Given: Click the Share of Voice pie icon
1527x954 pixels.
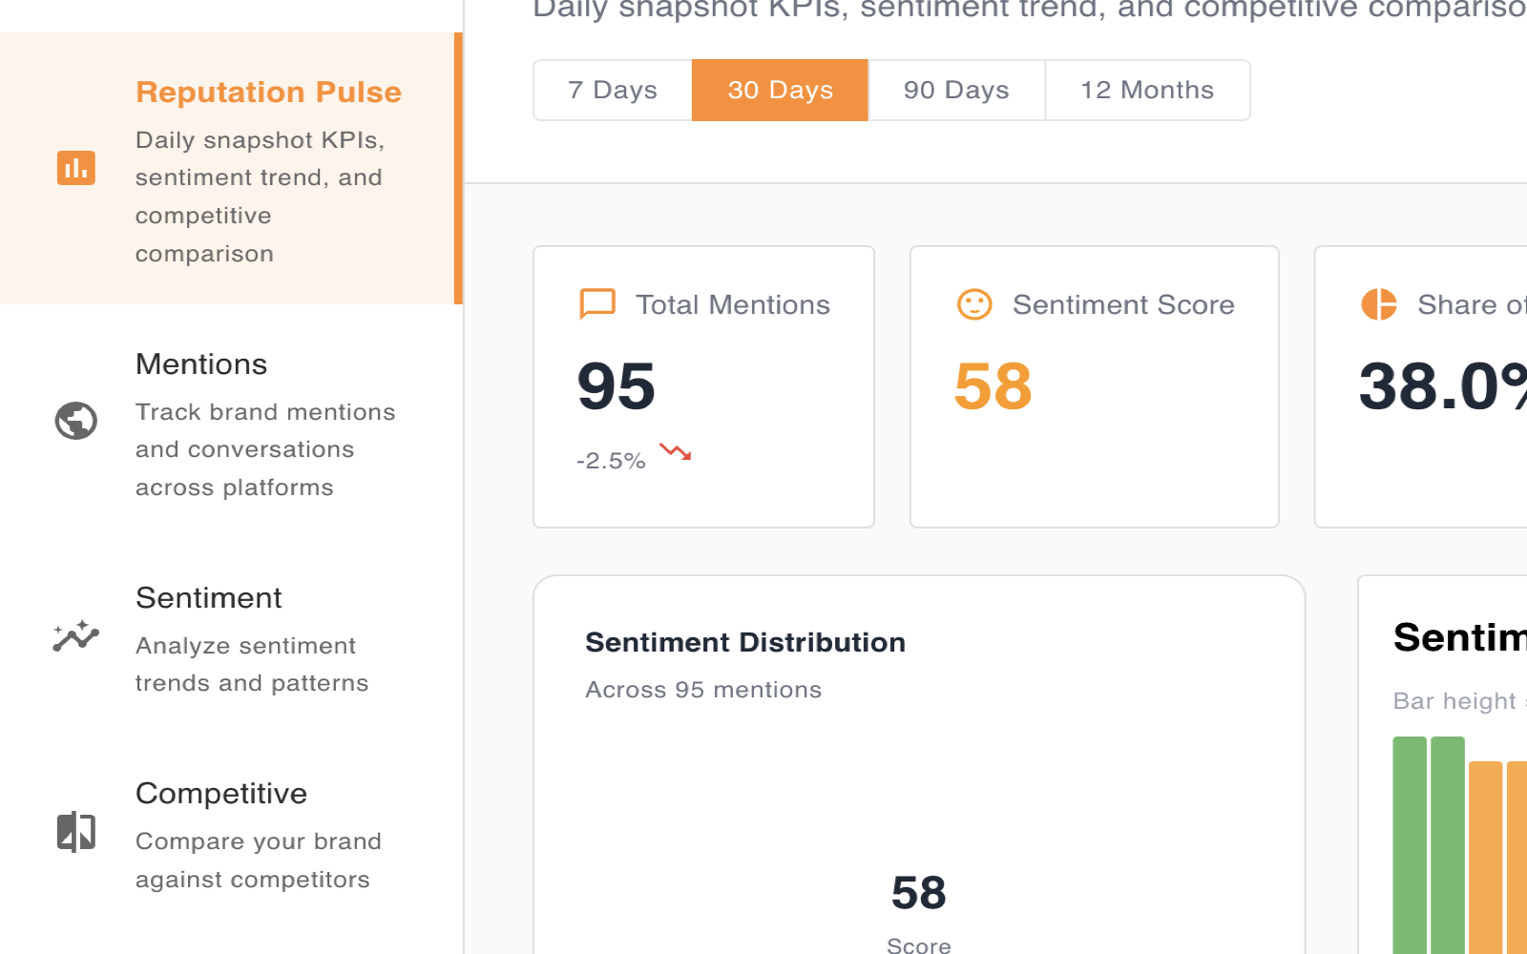Looking at the screenshot, I should tap(1379, 304).
